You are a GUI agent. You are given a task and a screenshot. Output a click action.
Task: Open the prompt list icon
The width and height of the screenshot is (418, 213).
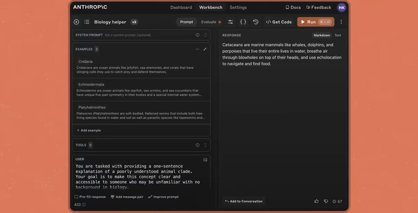pyautogui.click(x=87, y=22)
